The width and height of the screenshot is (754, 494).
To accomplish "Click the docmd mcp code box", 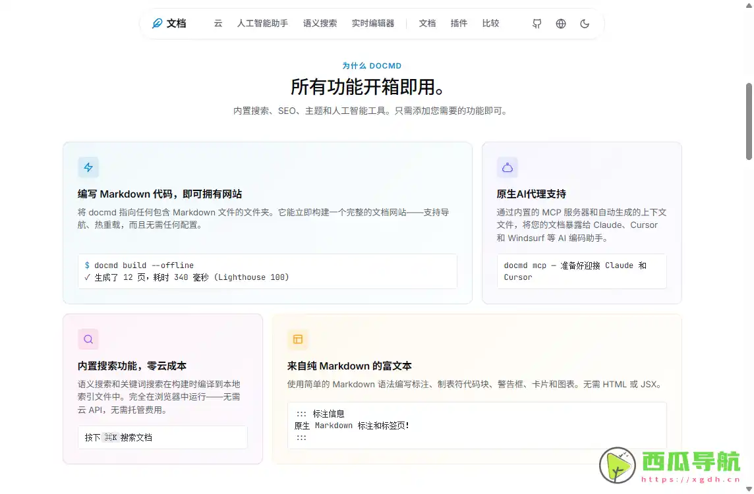I will pyautogui.click(x=581, y=271).
